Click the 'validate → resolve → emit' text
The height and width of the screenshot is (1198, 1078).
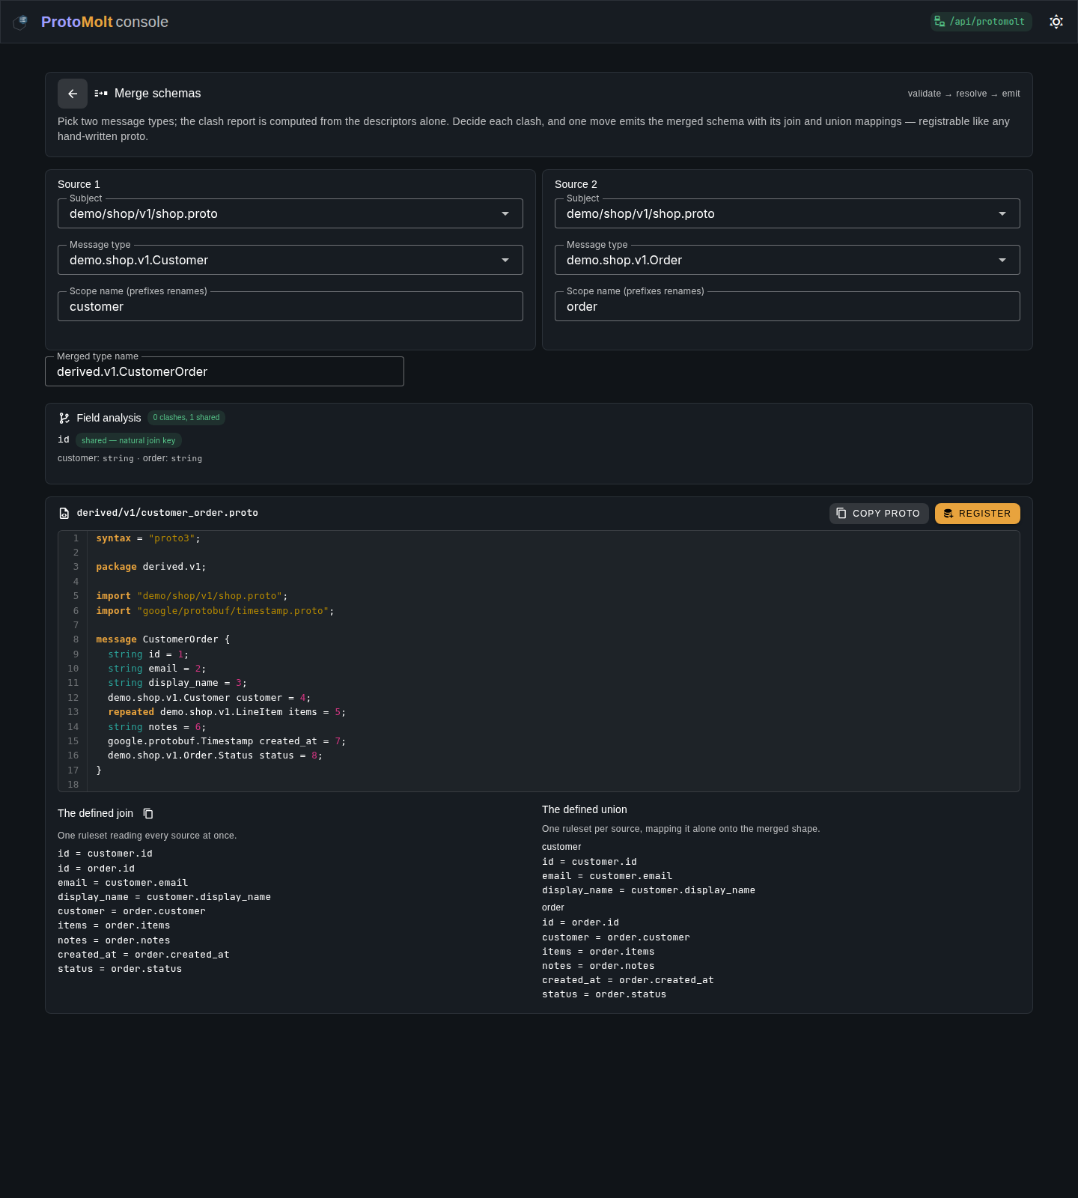tap(964, 94)
